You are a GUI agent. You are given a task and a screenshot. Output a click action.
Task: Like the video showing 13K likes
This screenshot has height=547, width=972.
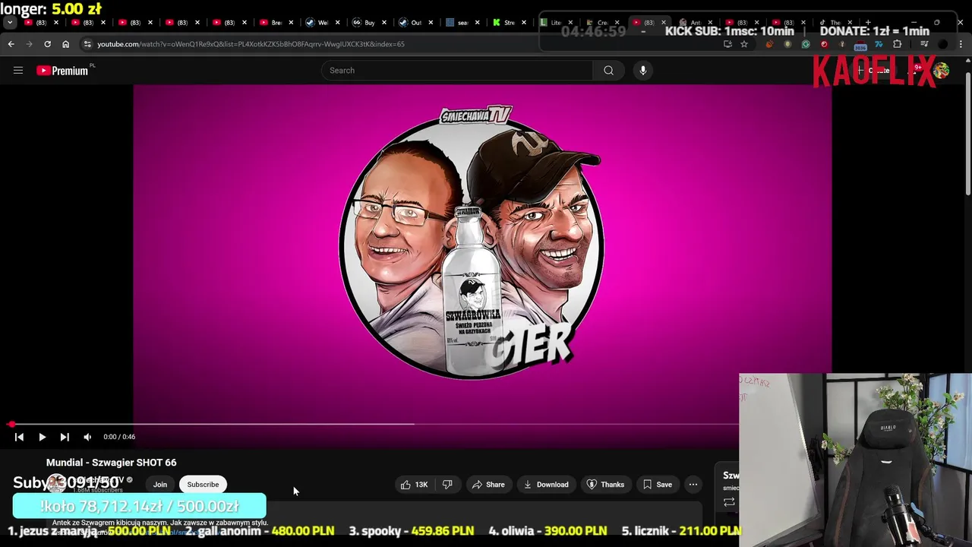click(414, 485)
